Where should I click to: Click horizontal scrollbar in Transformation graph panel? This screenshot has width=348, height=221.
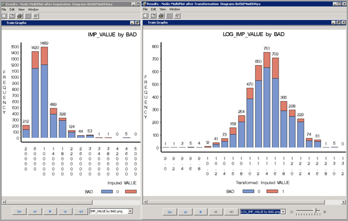[x=236, y=202]
